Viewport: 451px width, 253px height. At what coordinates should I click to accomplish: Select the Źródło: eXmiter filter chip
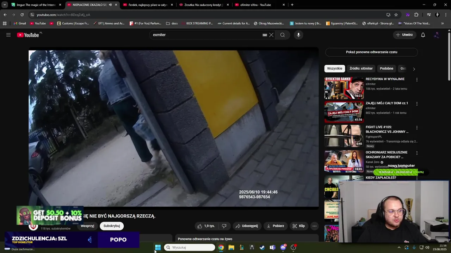point(361,69)
